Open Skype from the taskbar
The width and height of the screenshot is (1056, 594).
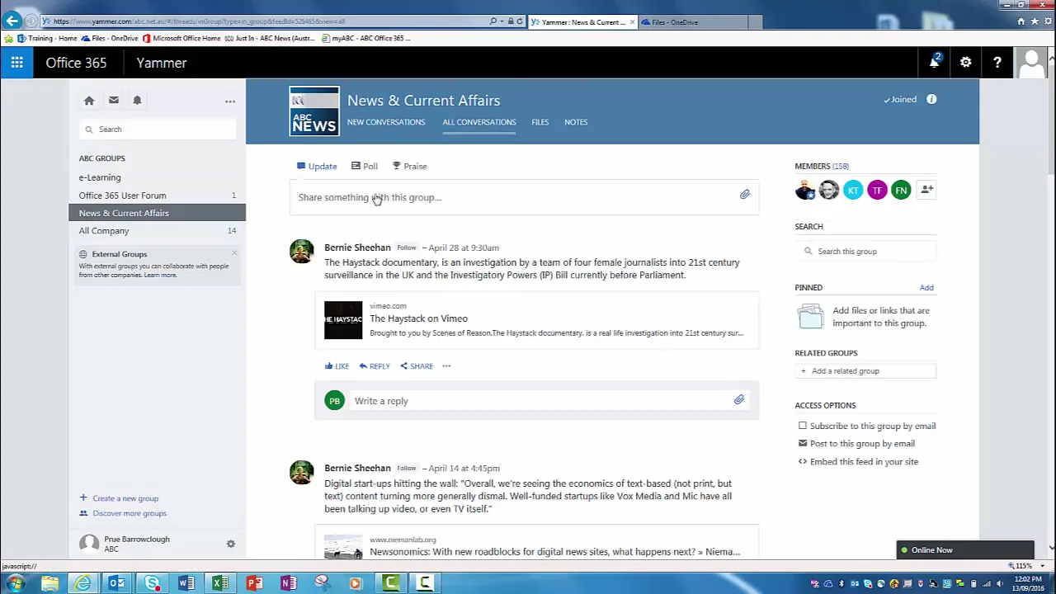152,584
